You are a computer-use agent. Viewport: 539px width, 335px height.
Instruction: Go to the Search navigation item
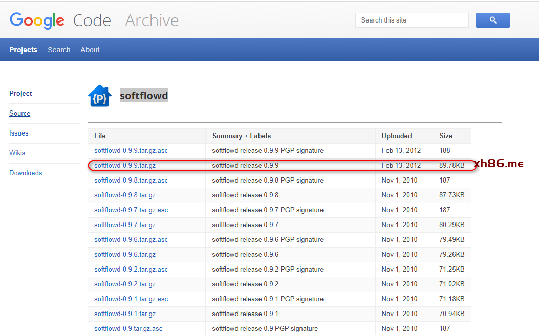pyautogui.click(x=59, y=50)
